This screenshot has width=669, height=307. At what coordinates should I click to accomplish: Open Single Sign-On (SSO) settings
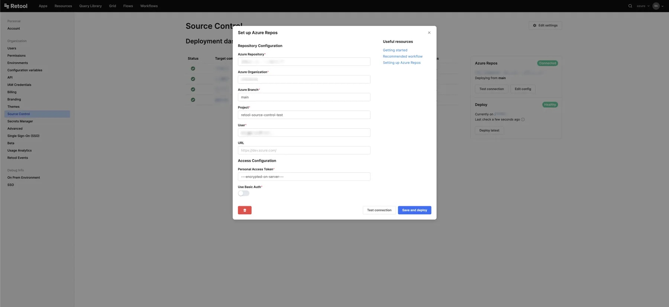(x=23, y=136)
